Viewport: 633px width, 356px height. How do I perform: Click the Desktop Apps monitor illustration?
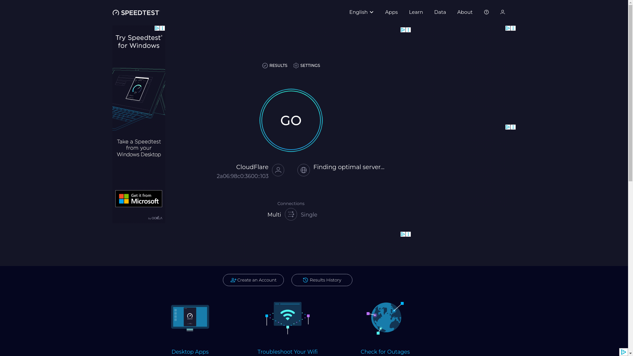(190, 318)
